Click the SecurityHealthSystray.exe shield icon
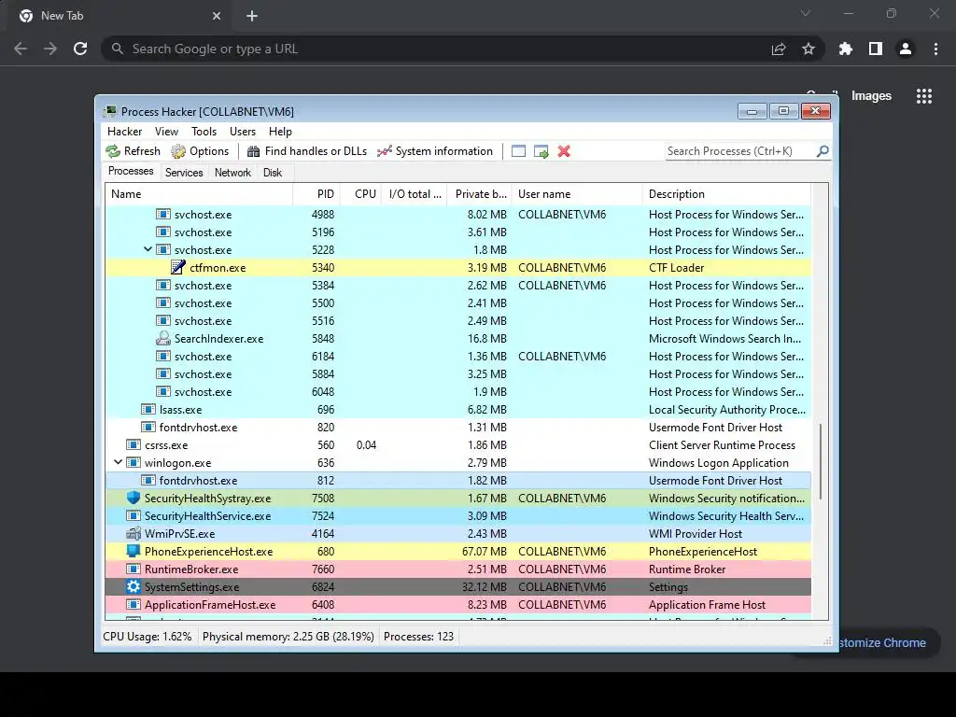The image size is (956, 717). [133, 498]
